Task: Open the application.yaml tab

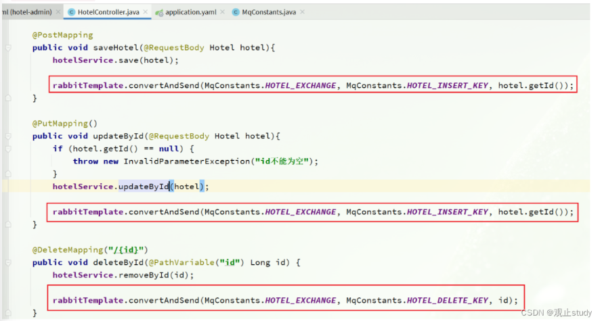Action: (x=190, y=12)
